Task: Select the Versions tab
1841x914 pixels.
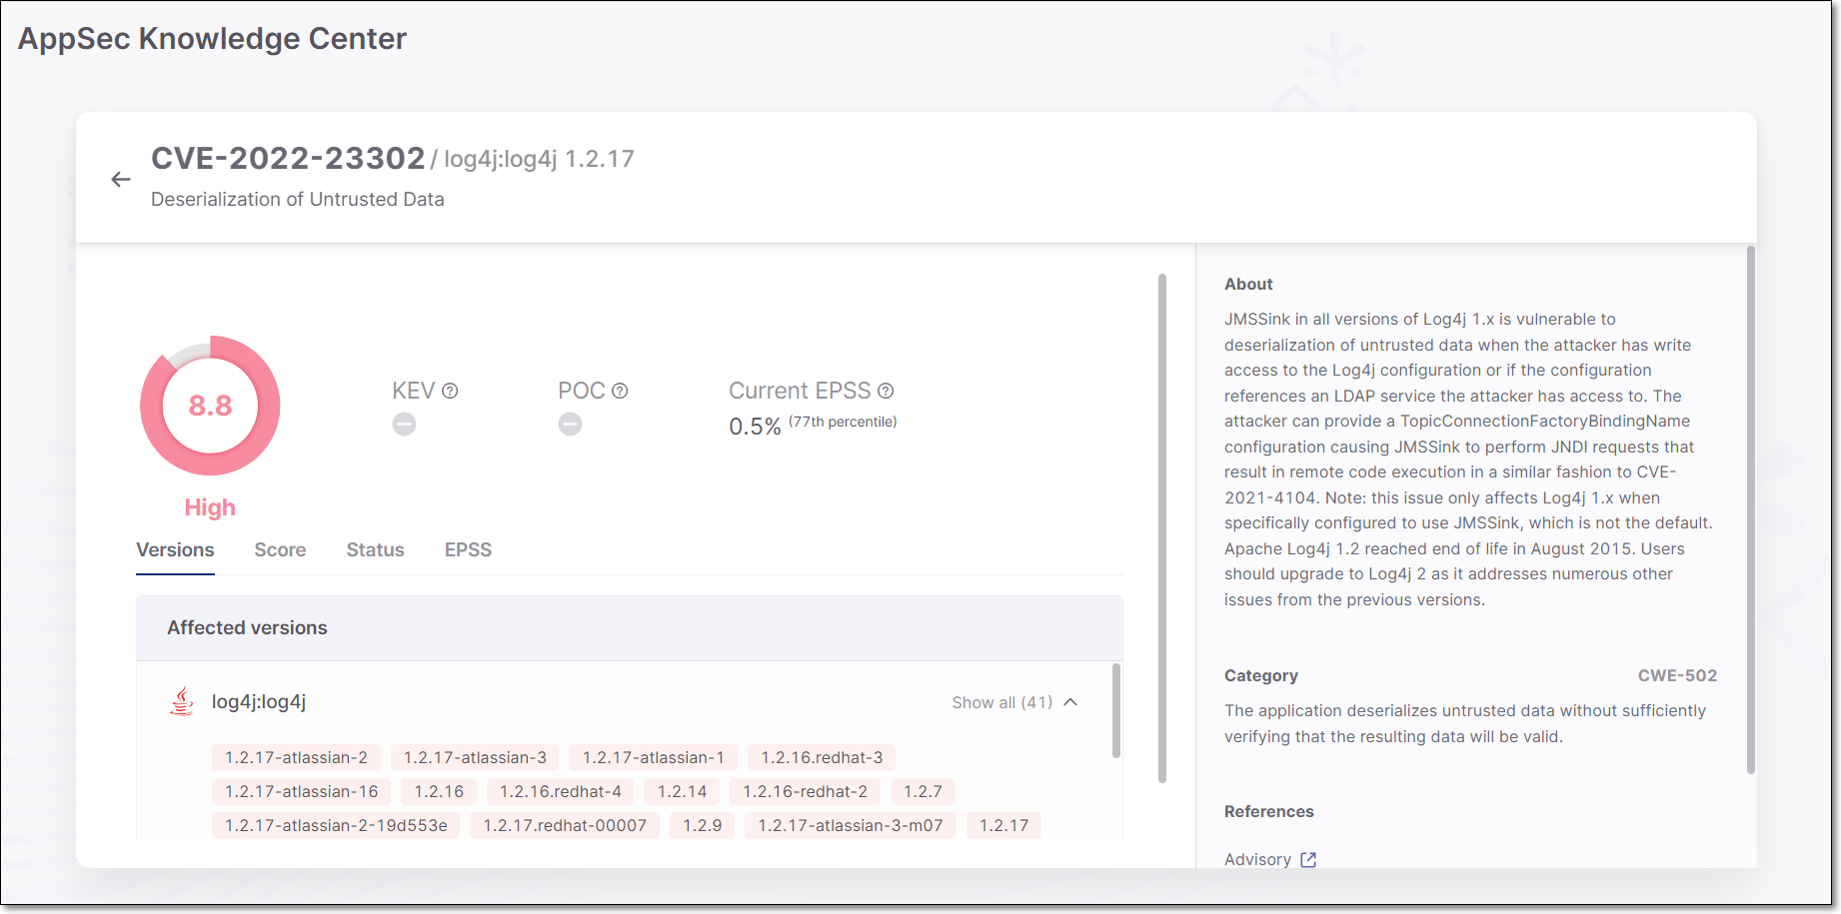Action: click(x=175, y=550)
